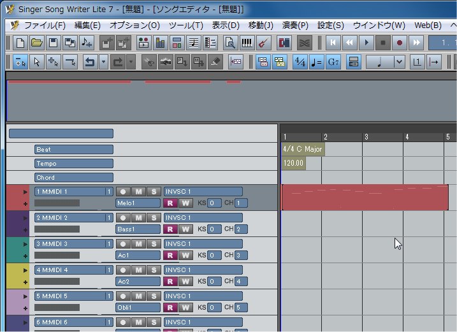
Task: Open the piano roll keyboard icon
Action: tap(247, 43)
